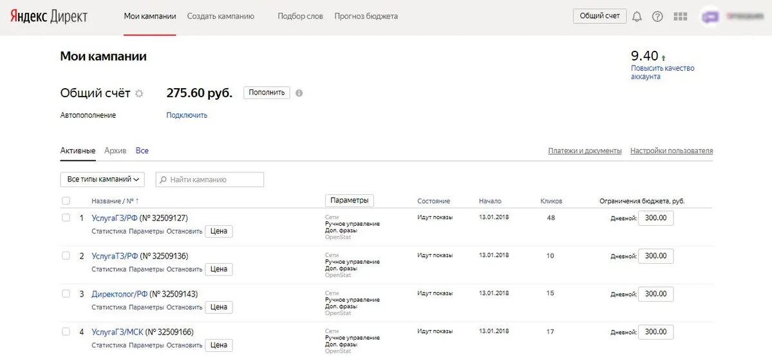Open Платежи и документы link

(x=585, y=151)
